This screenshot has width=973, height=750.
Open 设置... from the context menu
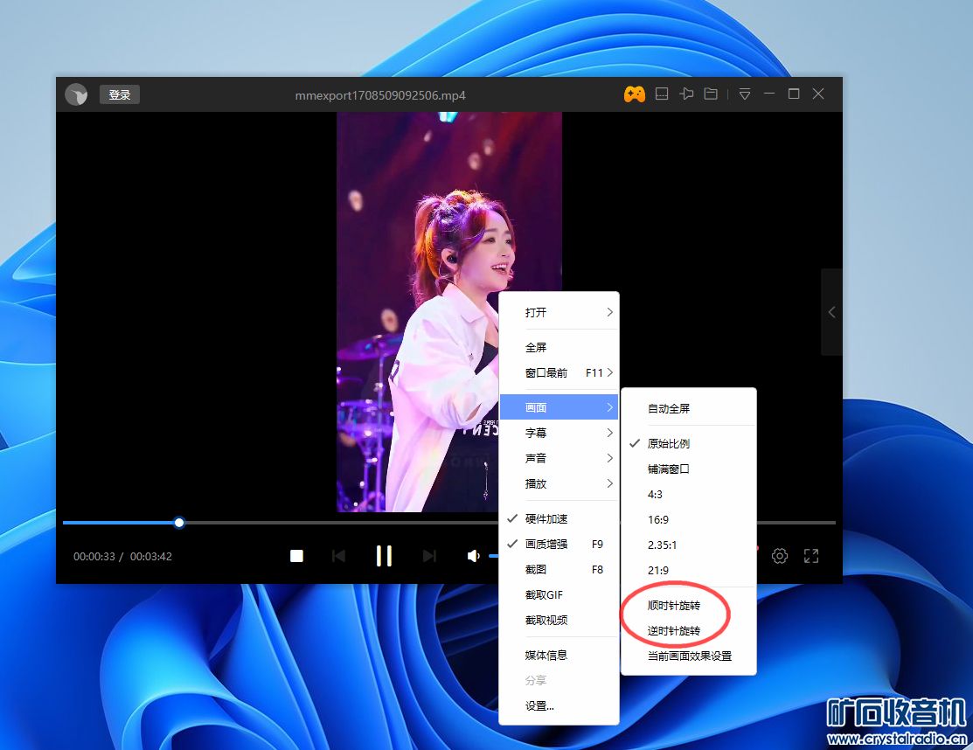[539, 706]
